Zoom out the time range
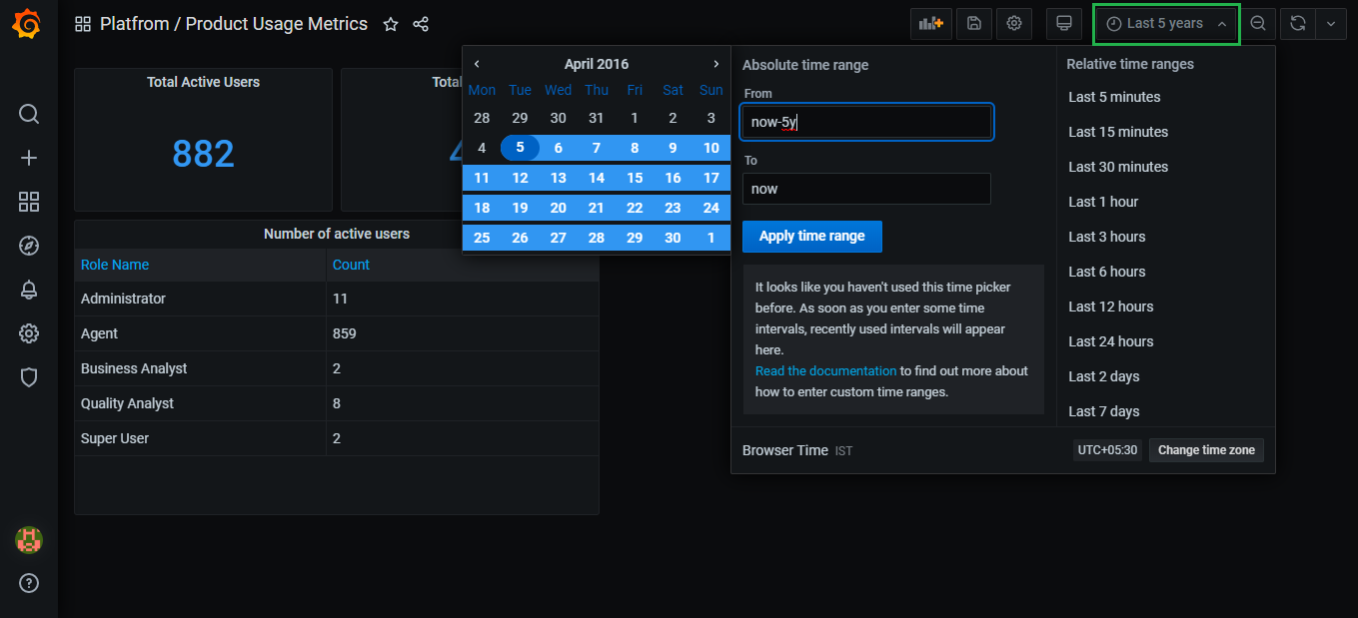1358x618 pixels. point(1258,24)
